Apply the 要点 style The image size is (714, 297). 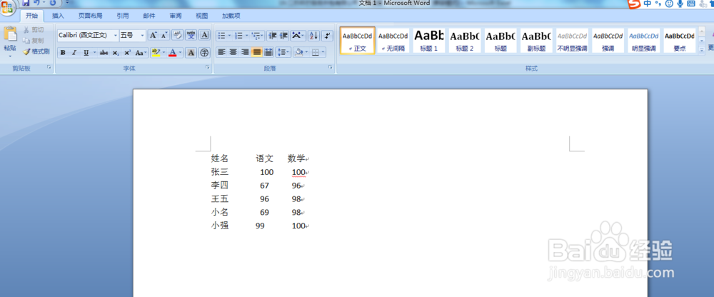[680, 41]
